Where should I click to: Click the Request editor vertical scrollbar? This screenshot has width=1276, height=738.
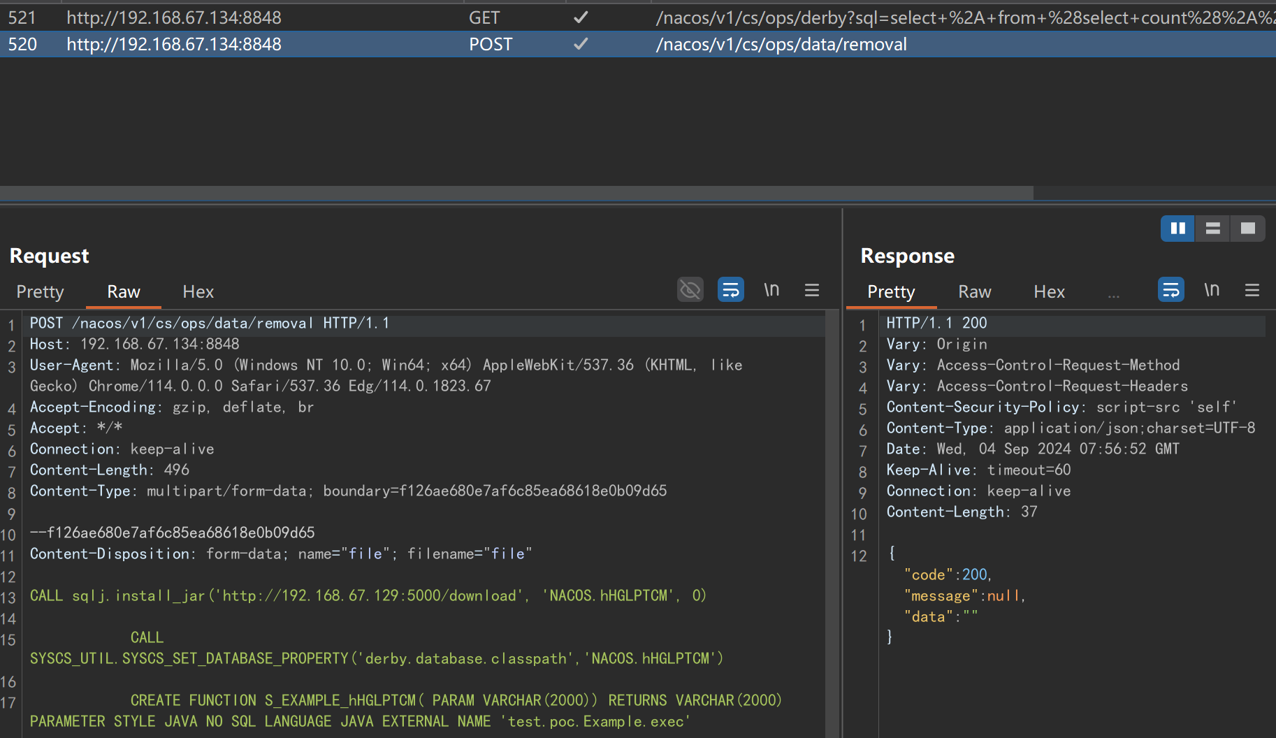(832, 524)
